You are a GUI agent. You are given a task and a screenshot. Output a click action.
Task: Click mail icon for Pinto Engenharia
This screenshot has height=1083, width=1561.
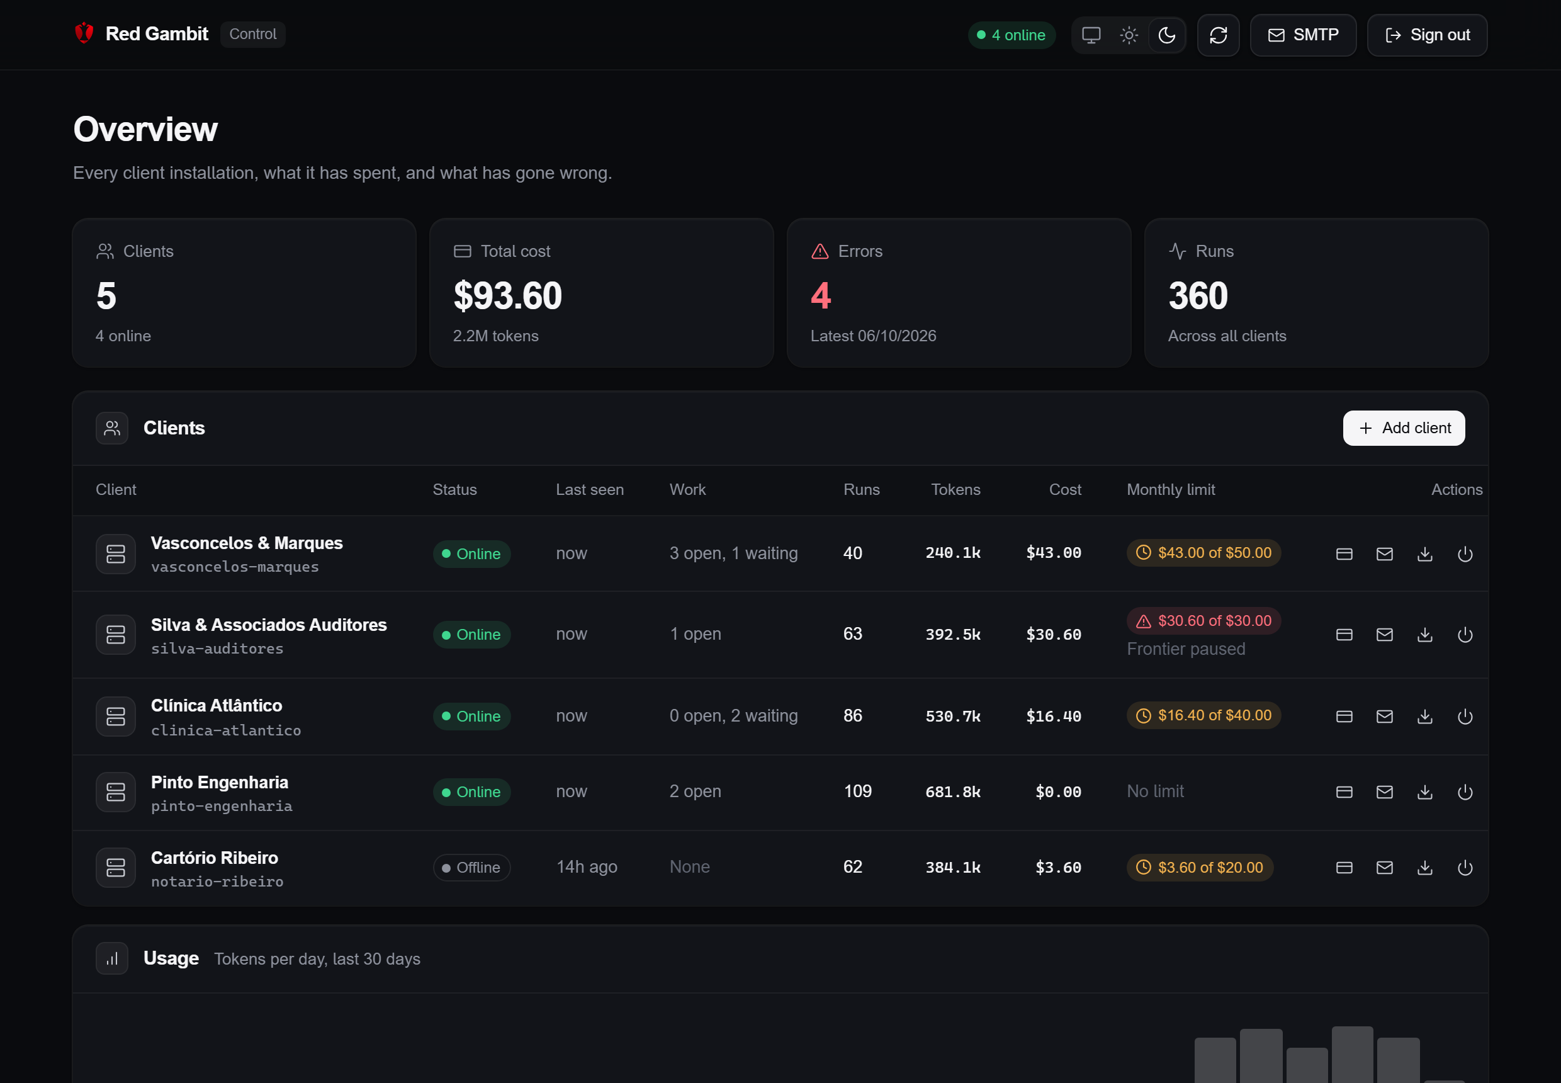click(1385, 792)
